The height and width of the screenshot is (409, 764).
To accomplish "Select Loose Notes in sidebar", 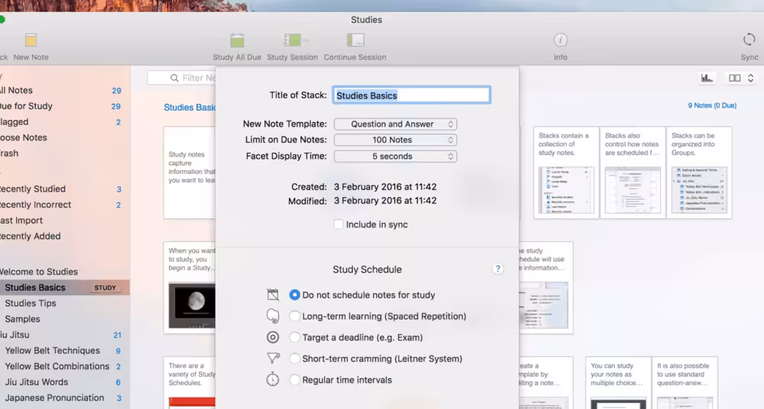I will tap(64, 137).
